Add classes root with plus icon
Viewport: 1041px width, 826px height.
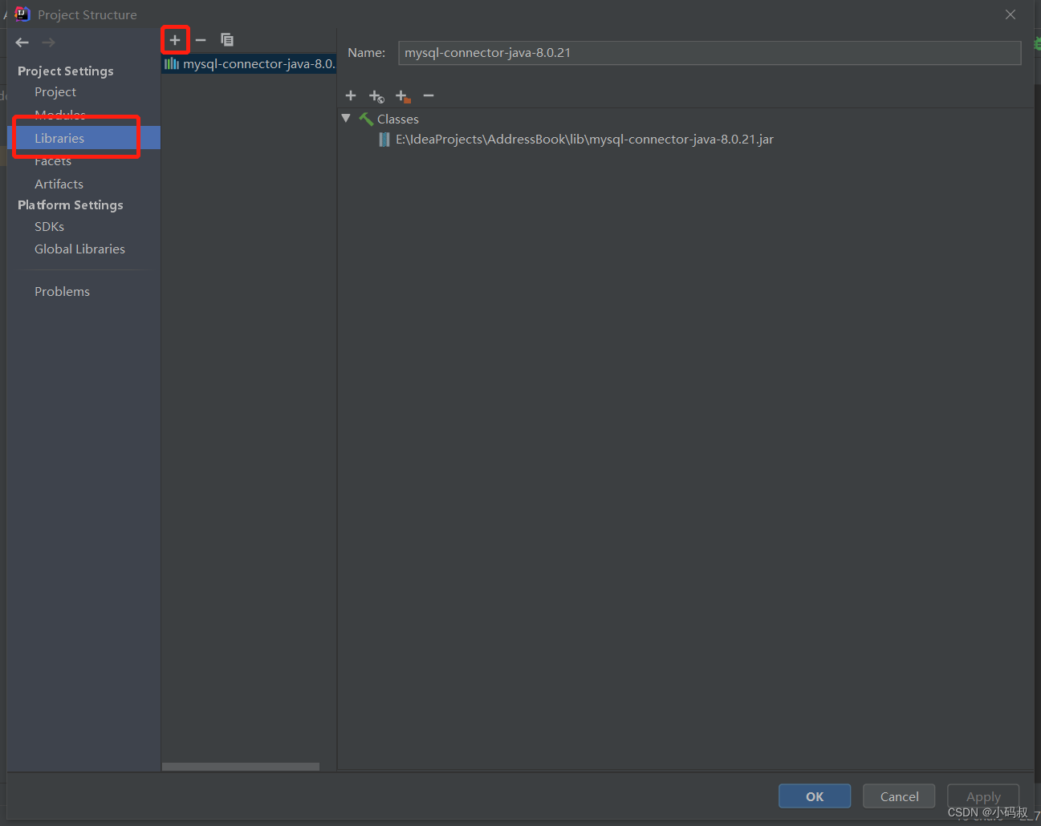point(351,95)
